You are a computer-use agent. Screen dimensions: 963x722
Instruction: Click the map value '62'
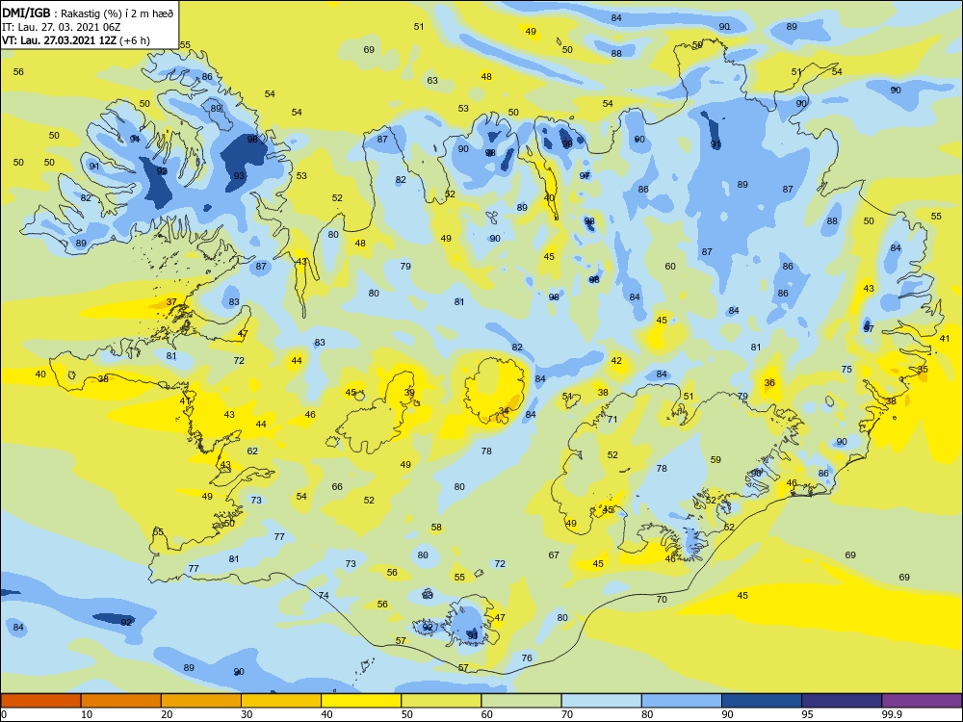pos(252,451)
